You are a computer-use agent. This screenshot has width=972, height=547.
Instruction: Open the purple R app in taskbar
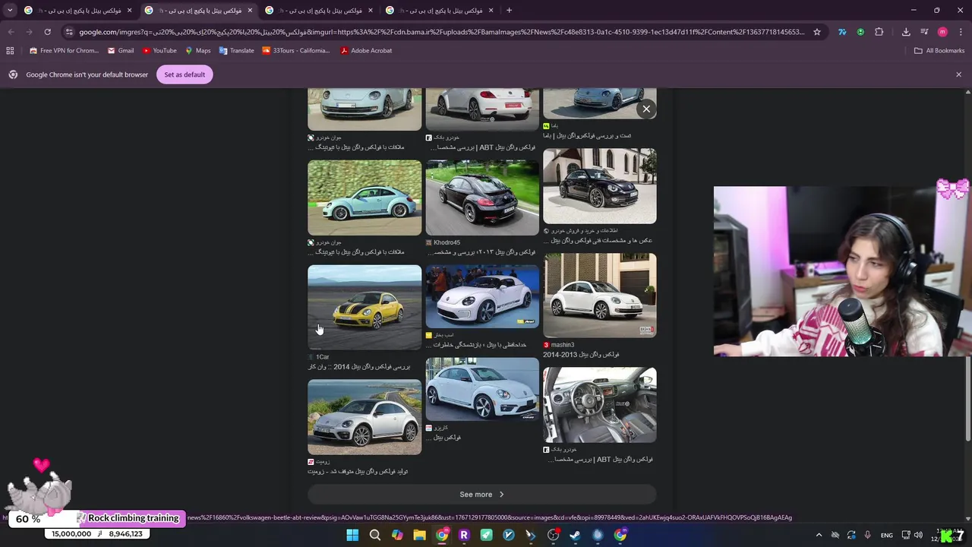(464, 535)
